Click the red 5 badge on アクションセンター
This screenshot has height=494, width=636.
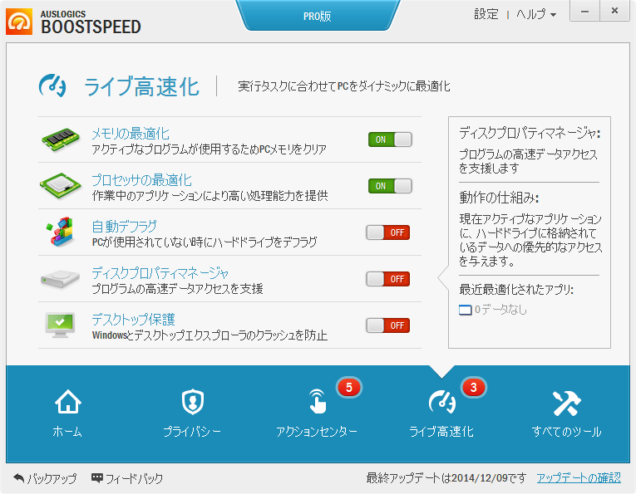click(349, 388)
